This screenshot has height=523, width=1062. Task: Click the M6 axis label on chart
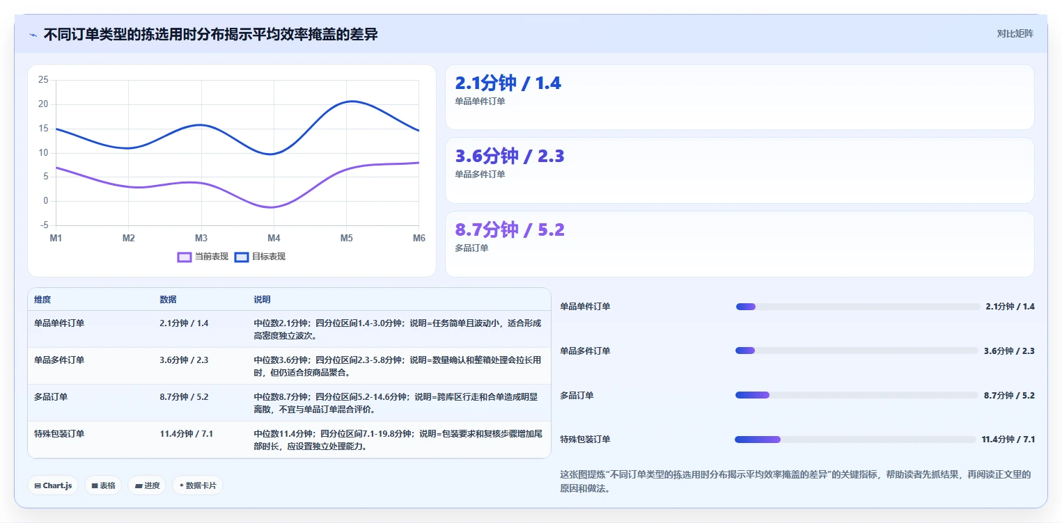[419, 239]
